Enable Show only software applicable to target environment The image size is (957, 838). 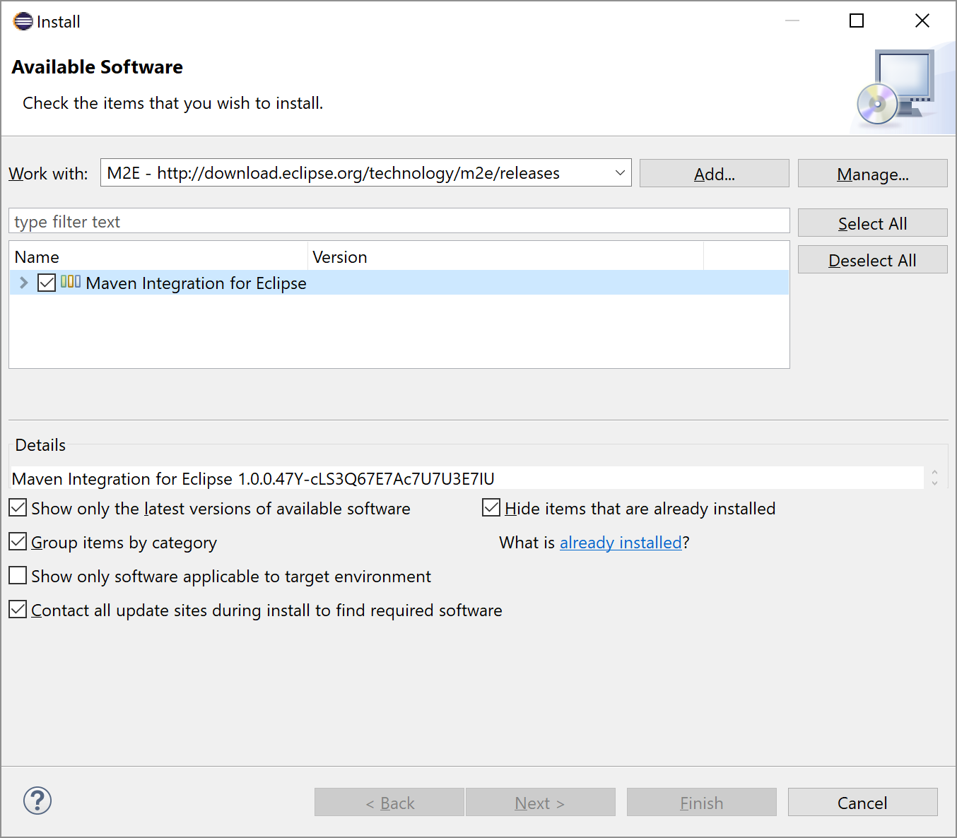click(18, 576)
